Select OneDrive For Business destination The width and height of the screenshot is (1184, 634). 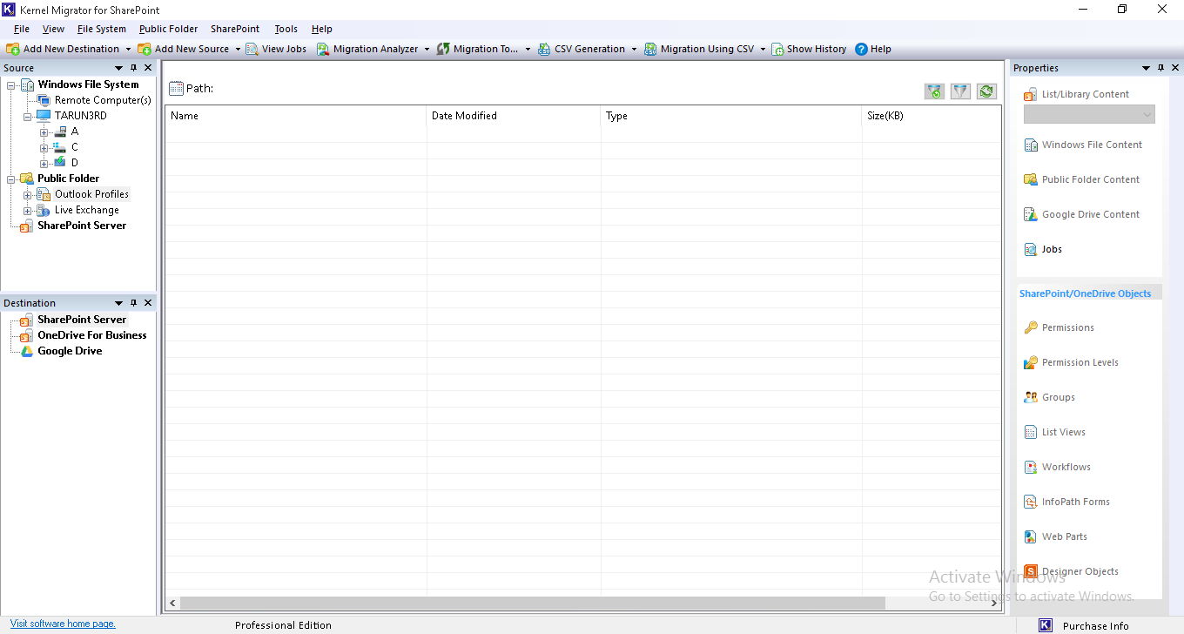coord(92,335)
